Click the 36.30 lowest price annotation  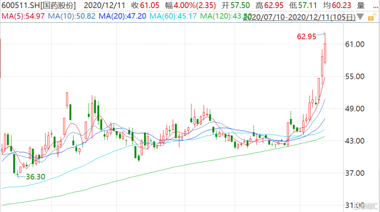click(x=35, y=177)
